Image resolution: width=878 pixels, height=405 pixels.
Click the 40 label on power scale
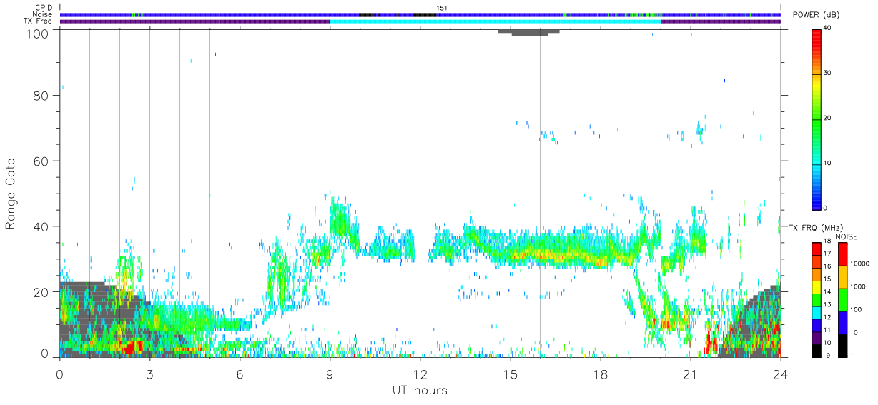(827, 29)
